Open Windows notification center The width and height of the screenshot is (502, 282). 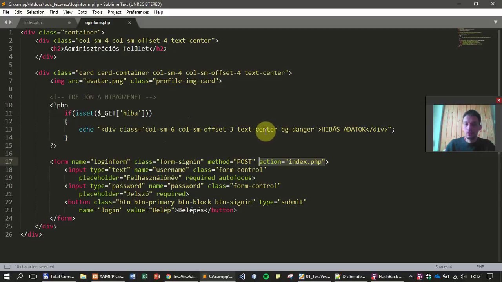click(x=489, y=277)
